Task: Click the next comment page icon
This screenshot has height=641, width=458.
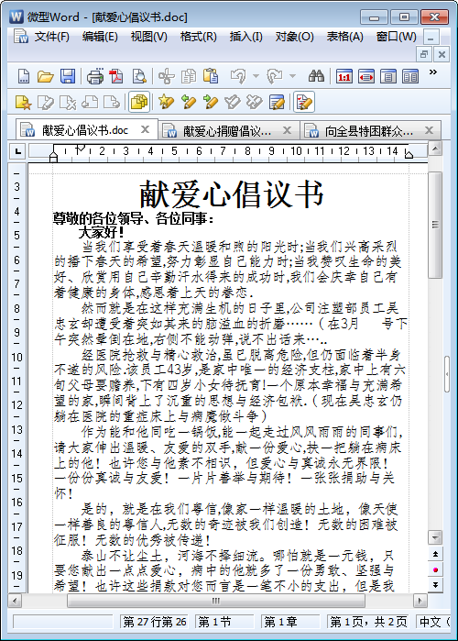Action: [112, 102]
